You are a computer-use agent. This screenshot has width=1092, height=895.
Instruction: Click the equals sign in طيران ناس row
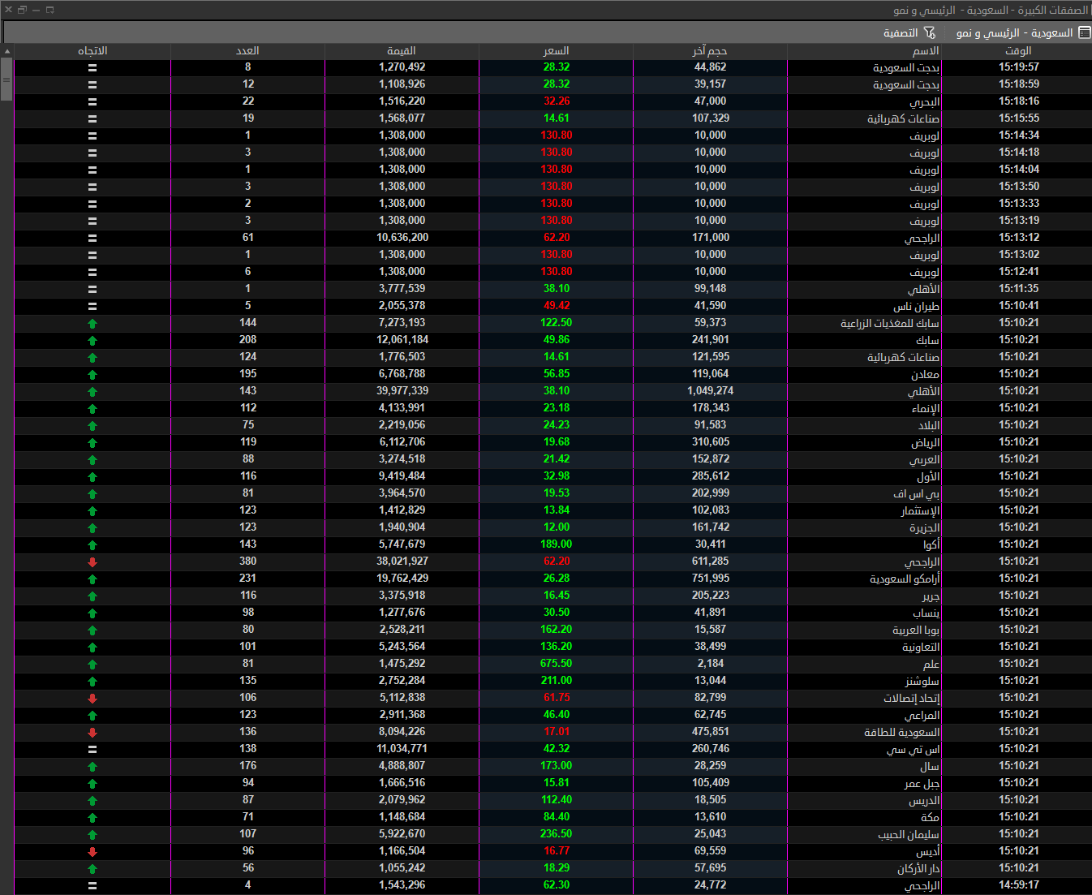point(92,306)
